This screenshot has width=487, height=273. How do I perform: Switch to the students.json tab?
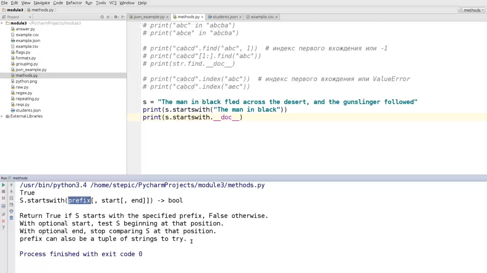[225, 17]
